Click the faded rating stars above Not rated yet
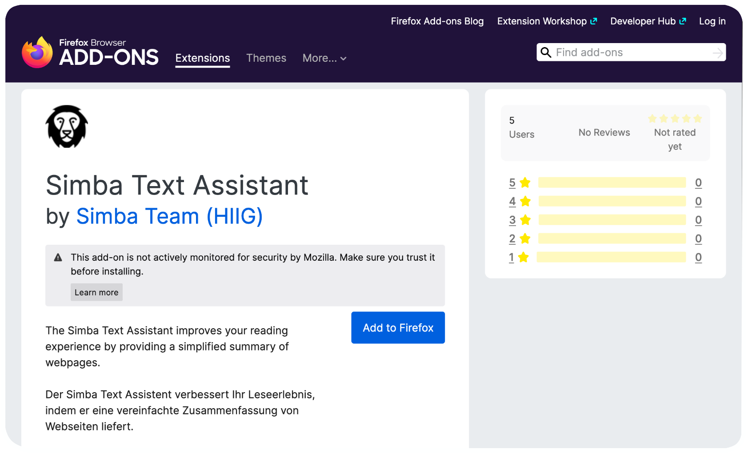The image size is (748, 453). click(675, 119)
